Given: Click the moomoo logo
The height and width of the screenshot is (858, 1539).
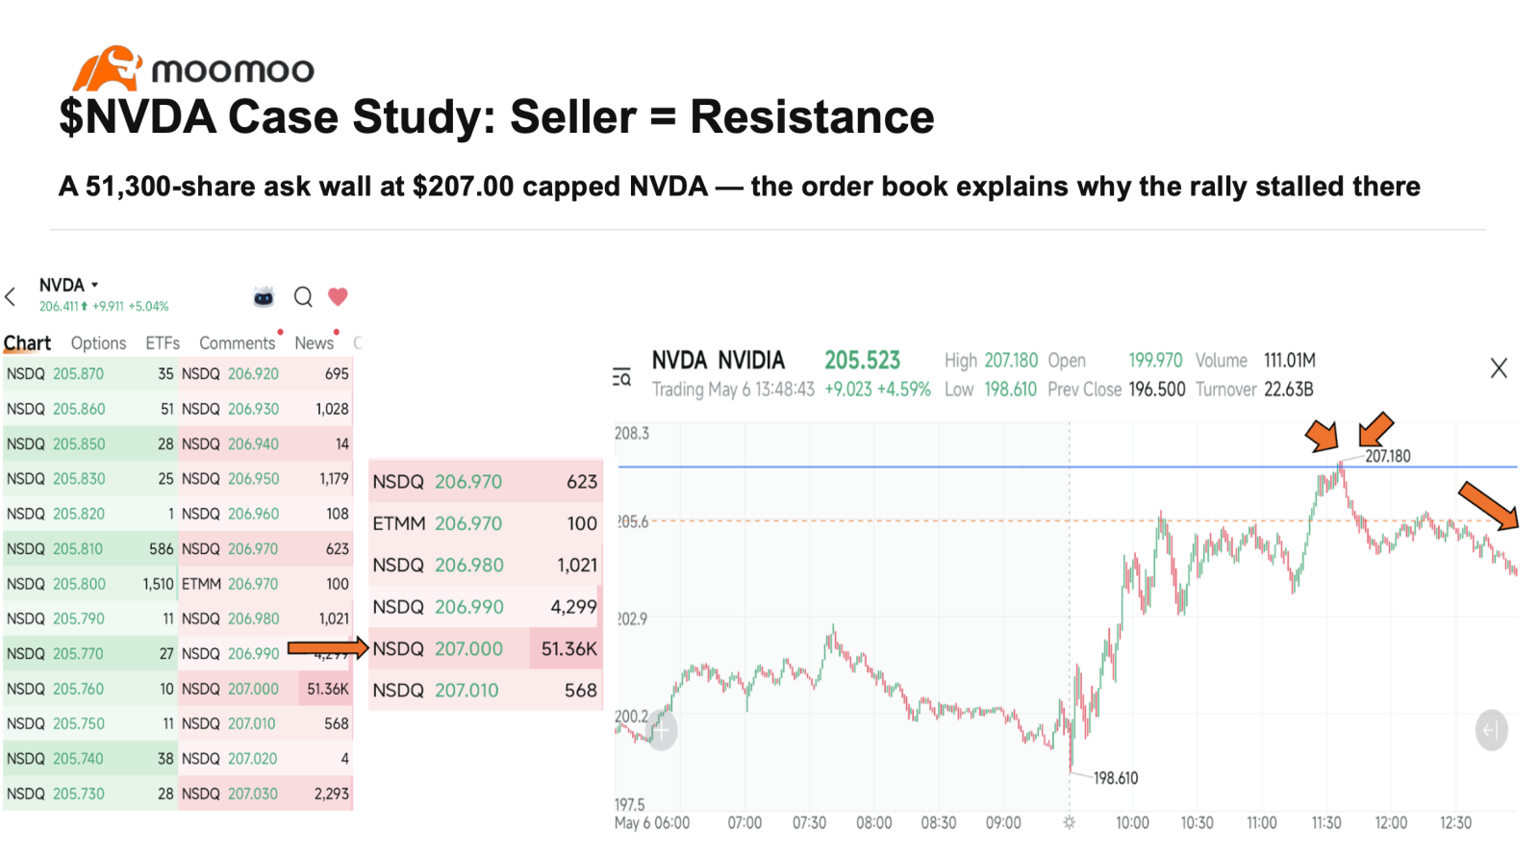Looking at the screenshot, I should 193,69.
